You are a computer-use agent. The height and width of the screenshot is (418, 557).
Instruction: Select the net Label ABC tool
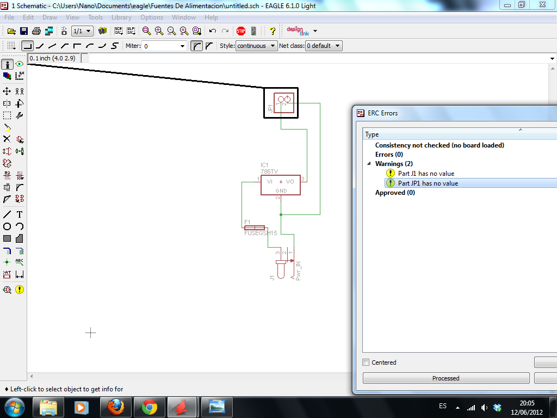coord(20,262)
